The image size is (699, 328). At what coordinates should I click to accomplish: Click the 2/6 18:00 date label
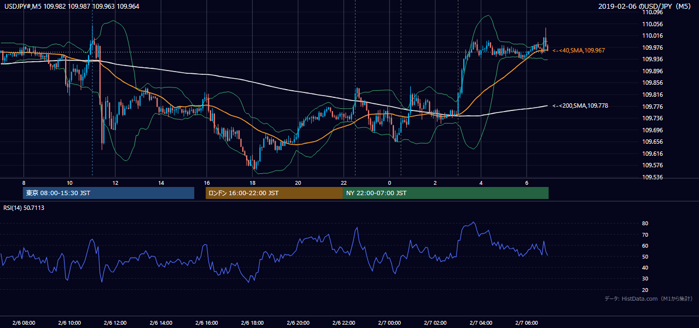(252, 323)
